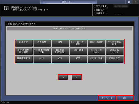The image size is (139, 104).
Task: Confirm settings with the OK button
Action: pos(125,98)
